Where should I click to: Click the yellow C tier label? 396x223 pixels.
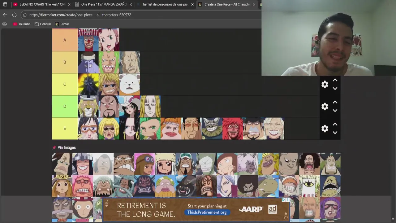[x=65, y=84]
